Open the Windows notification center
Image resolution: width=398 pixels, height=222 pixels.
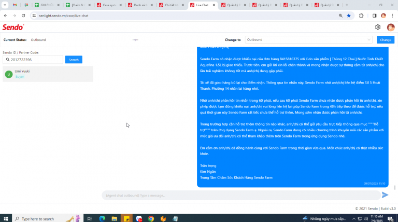click(x=390, y=219)
